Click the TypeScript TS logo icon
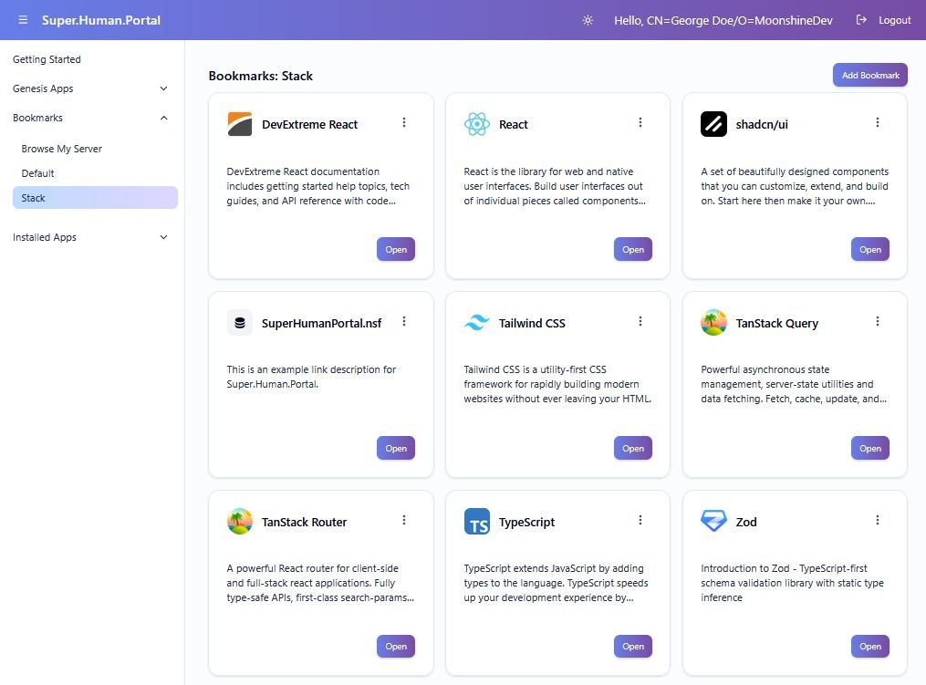This screenshot has width=926, height=685. coord(476,522)
